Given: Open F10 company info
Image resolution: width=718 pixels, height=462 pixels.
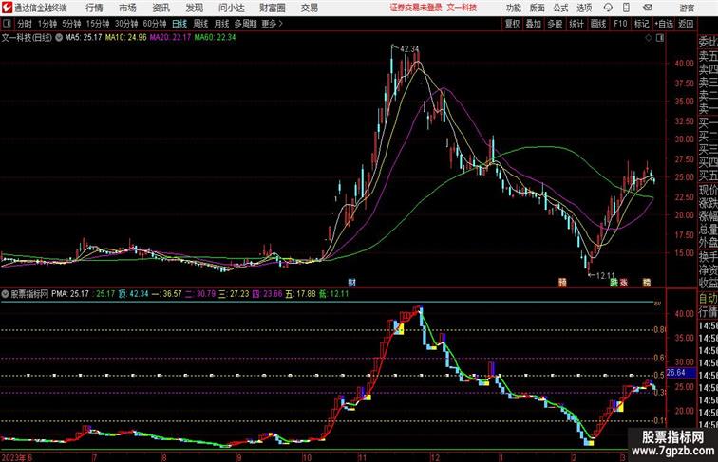Looking at the screenshot, I should [x=620, y=24].
